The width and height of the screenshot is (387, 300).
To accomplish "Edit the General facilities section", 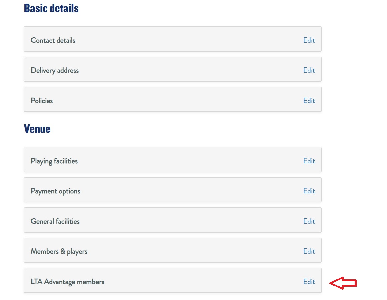I will [x=309, y=221].
